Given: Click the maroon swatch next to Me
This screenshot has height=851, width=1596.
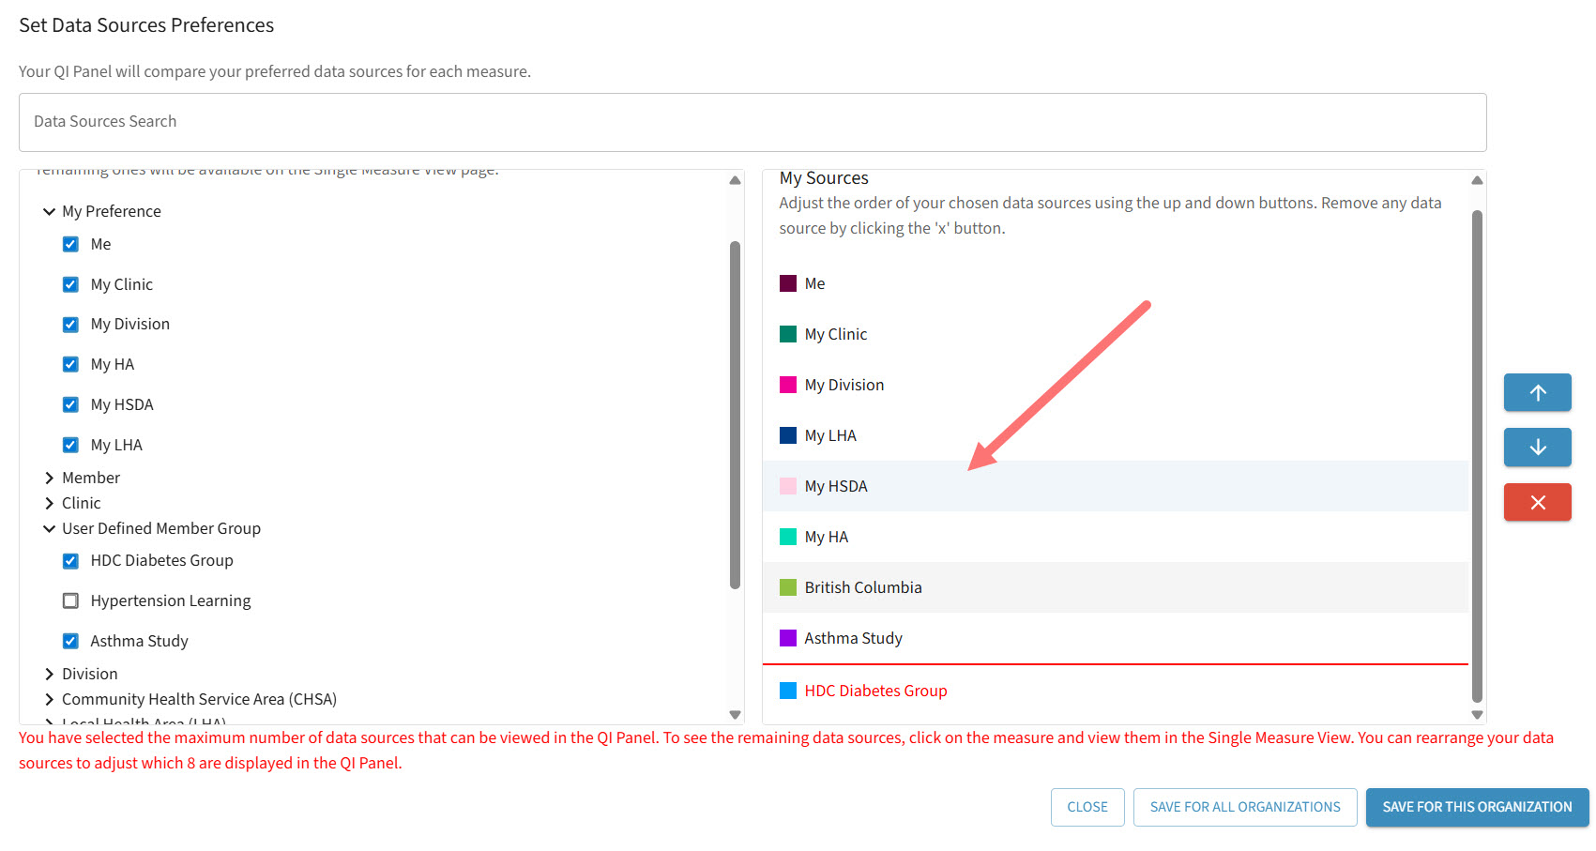Looking at the screenshot, I should (788, 283).
